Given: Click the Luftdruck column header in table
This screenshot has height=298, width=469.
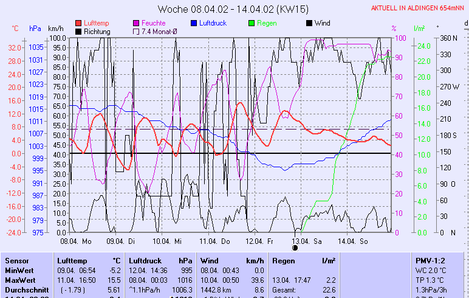Looking at the screenshot, I should tap(145, 260).
